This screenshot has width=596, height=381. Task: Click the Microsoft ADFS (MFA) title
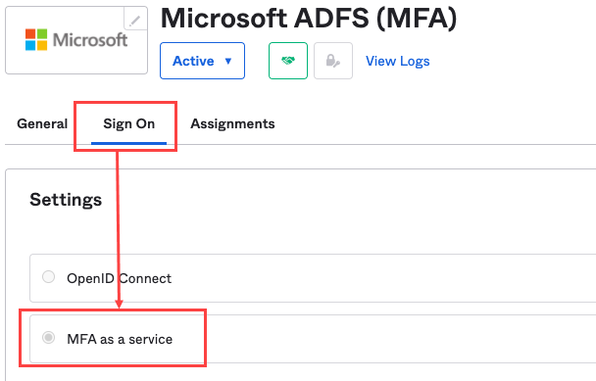click(x=308, y=19)
